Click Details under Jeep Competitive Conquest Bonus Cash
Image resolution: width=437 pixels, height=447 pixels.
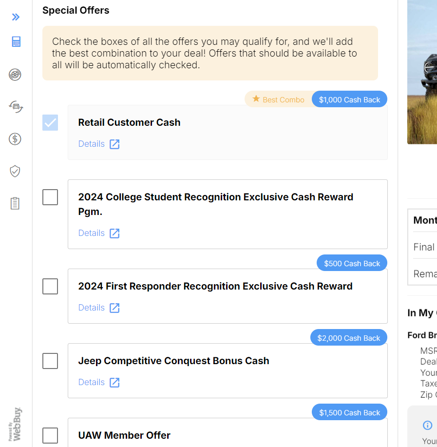(91, 382)
